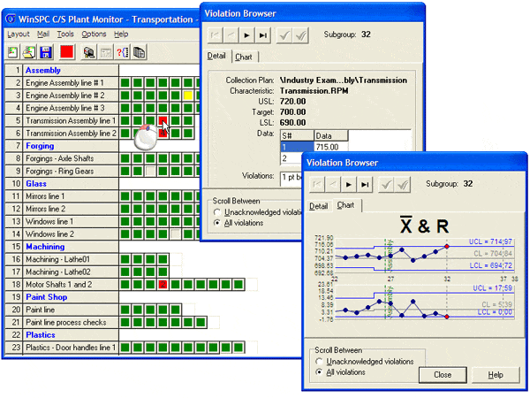Click the new layout icon in main toolbar
Image resolution: width=530 pixels, height=398 pixels.
(x=13, y=52)
